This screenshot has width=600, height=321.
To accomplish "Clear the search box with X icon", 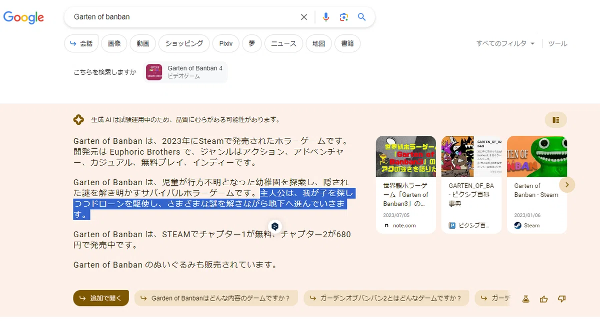I will (304, 17).
